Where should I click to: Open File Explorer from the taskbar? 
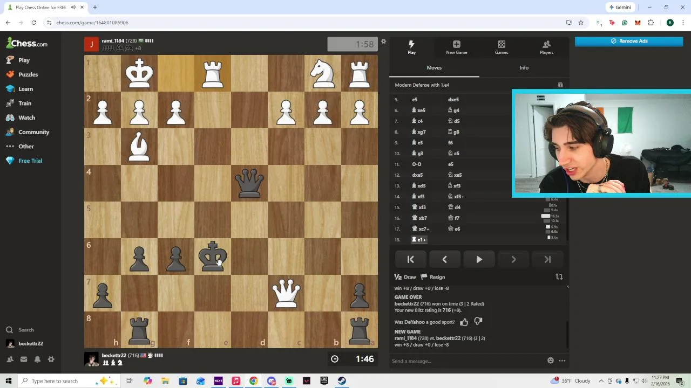click(165, 381)
